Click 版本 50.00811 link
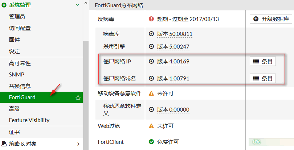The width and height of the screenshot is (294, 150). [x=175, y=34]
